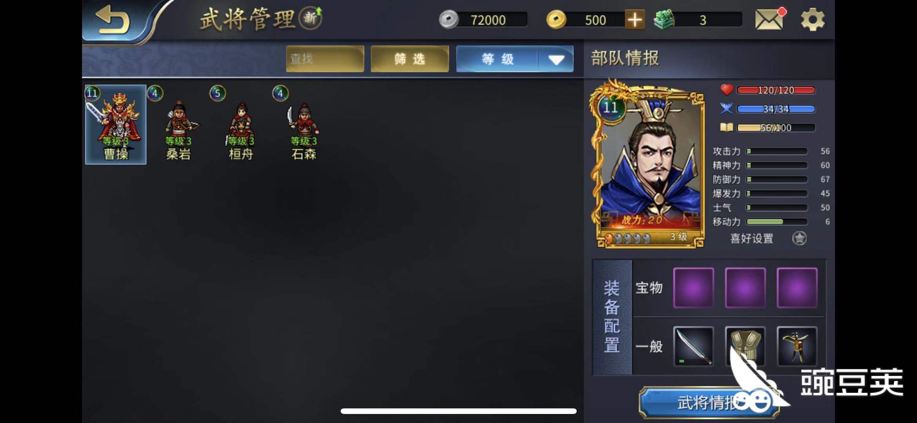The width and height of the screenshot is (917, 423).
Task: Select general 桑岩 in the list
Action: coord(178,125)
